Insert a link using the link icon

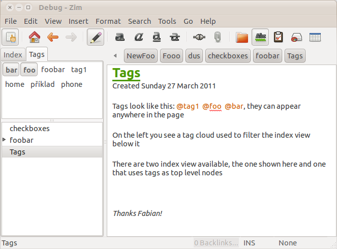(x=199, y=37)
